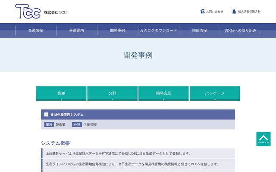Expand the 業種 filter dropdown

[61, 93]
